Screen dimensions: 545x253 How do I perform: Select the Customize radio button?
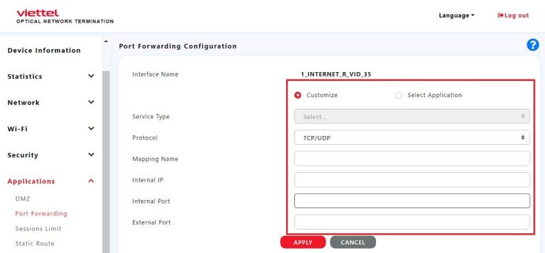pyautogui.click(x=298, y=95)
